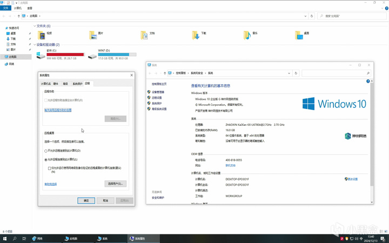Select the 软件 (C:) drive icon
This screenshot has height=243, width=389.
[x=41, y=55]
